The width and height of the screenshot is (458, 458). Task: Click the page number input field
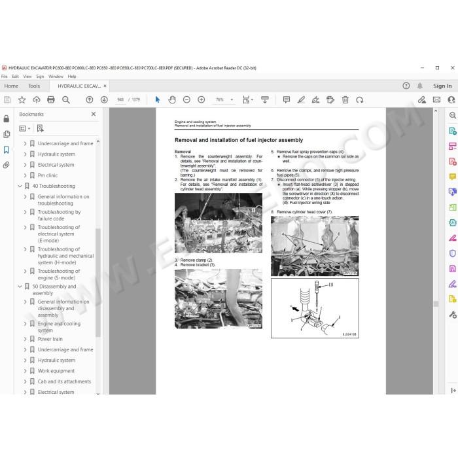click(120, 100)
